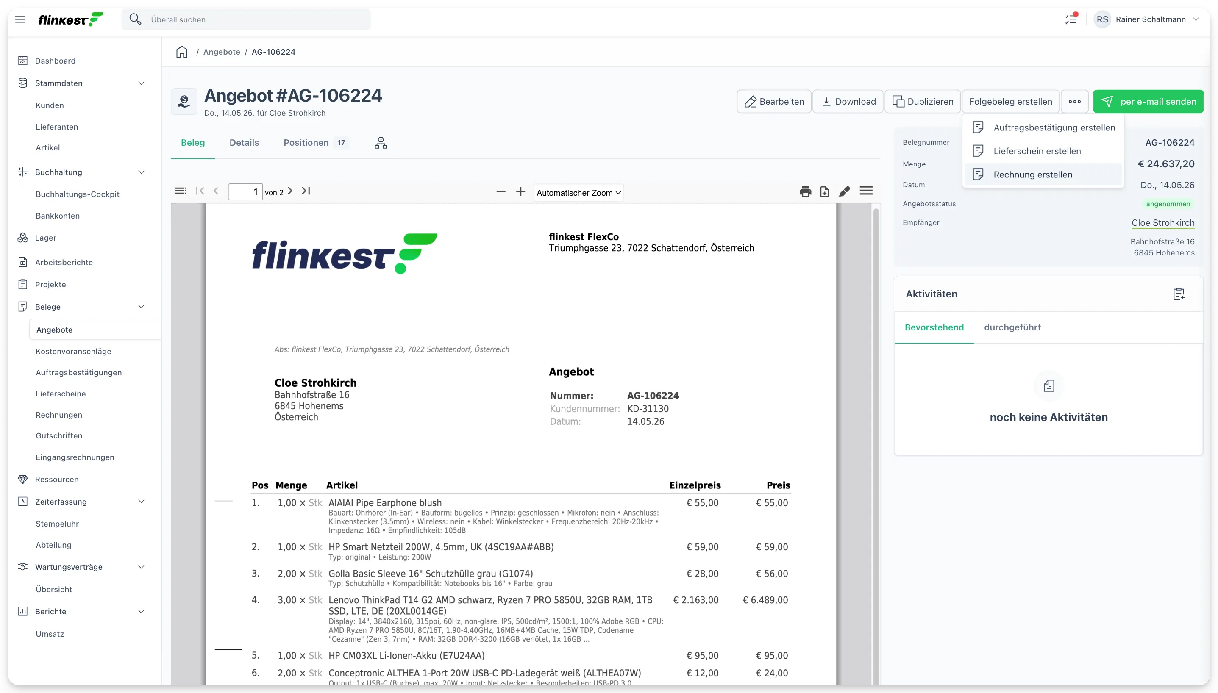Switch to the Positionen tab
Screen dimensions: 1218x693
tap(316, 143)
